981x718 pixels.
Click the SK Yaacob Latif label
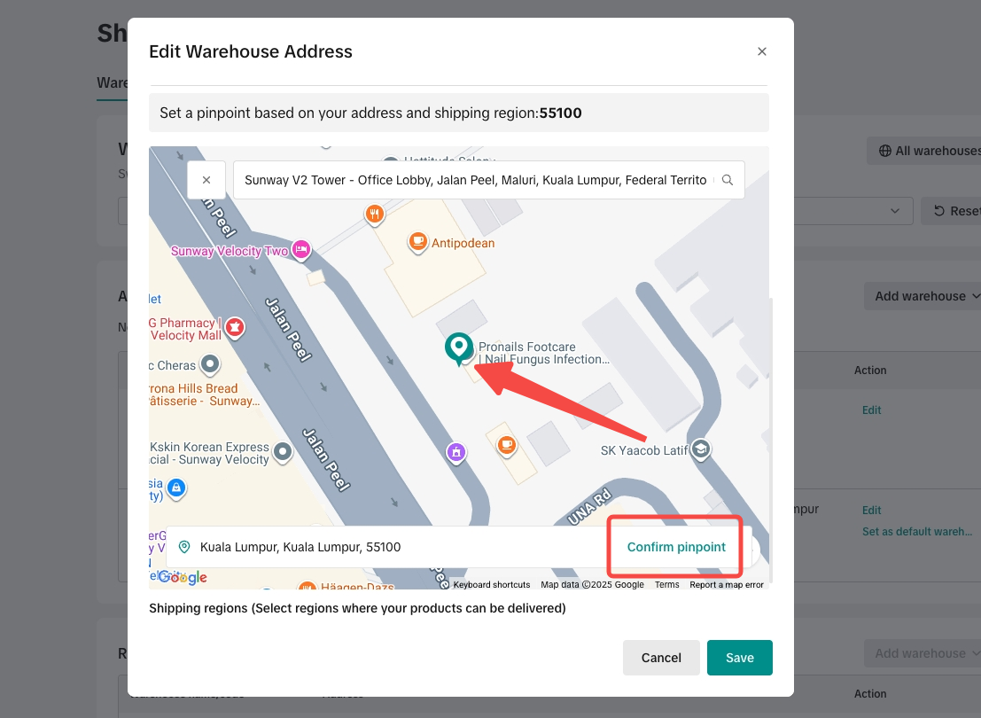pyautogui.click(x=644, y=450)
